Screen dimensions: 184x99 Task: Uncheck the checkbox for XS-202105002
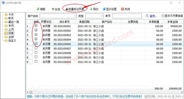click(36, 30)
